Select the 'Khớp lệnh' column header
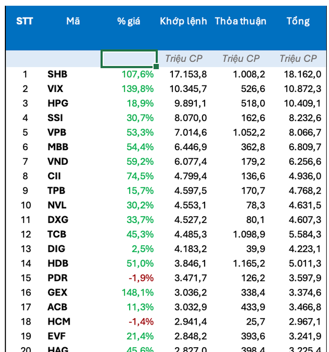This screenshot has width=329, height=352. pos(183,21)
